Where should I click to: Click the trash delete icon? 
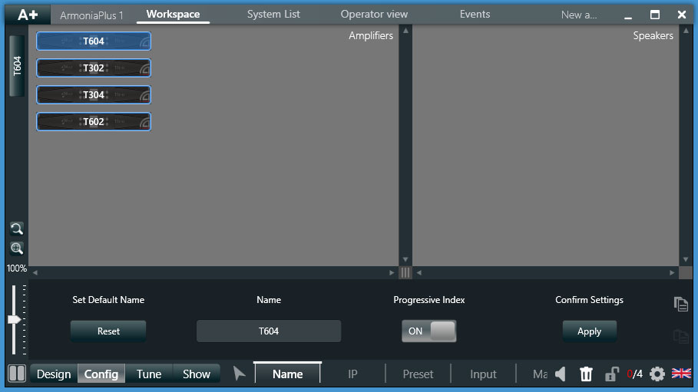[586, 374]
